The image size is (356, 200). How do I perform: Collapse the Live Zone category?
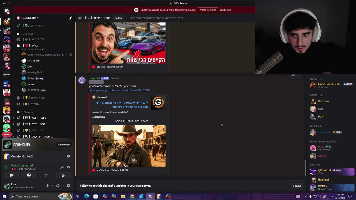coord(29,34)
